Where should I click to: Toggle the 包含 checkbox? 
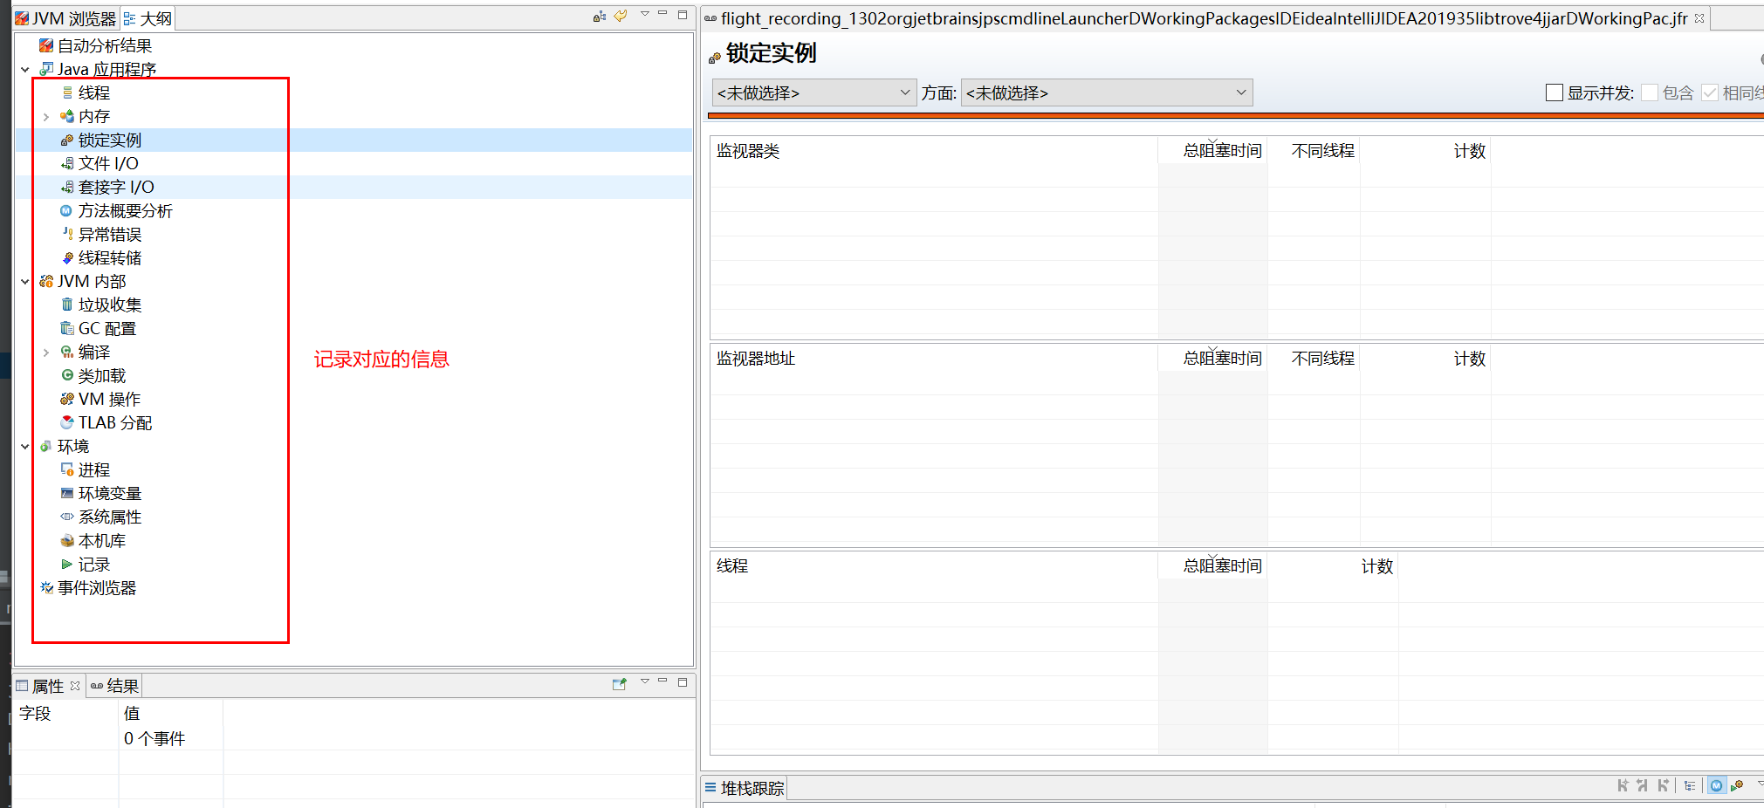1650,92
